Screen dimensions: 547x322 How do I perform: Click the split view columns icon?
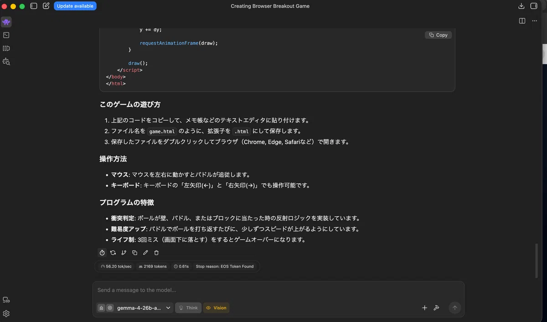(522, 21)
